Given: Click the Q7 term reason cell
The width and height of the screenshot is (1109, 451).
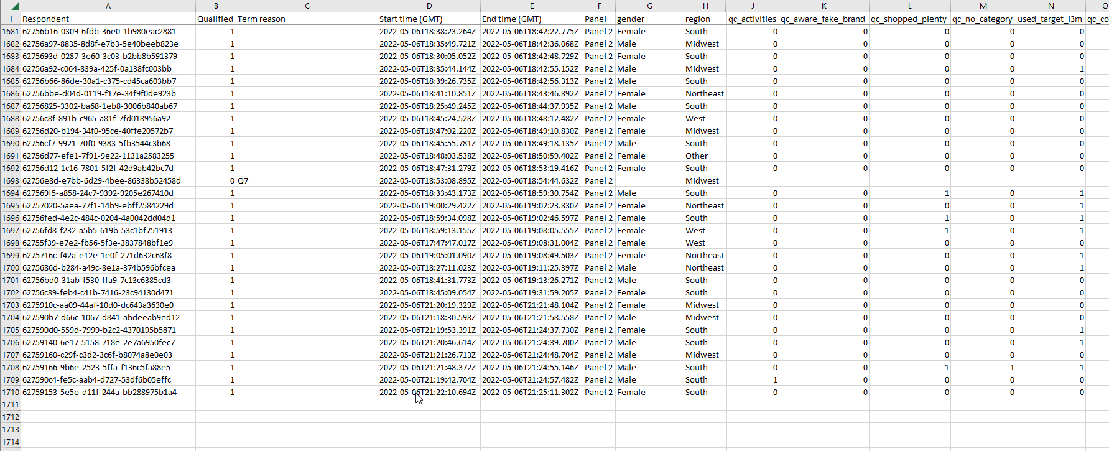Looking at the screenshot, I should point(306,181).
